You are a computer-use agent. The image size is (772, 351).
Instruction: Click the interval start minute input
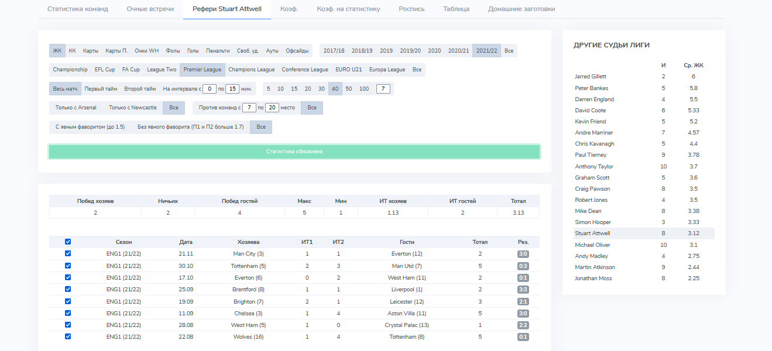pos(210,89)
